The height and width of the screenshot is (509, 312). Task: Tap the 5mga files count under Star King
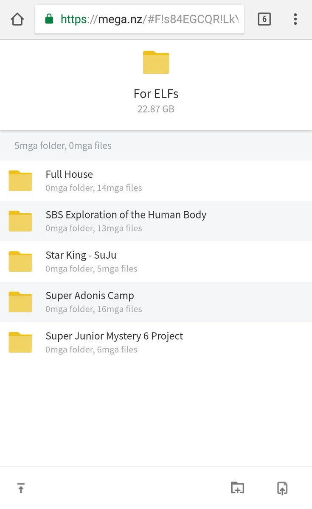[x=117, y=268]
